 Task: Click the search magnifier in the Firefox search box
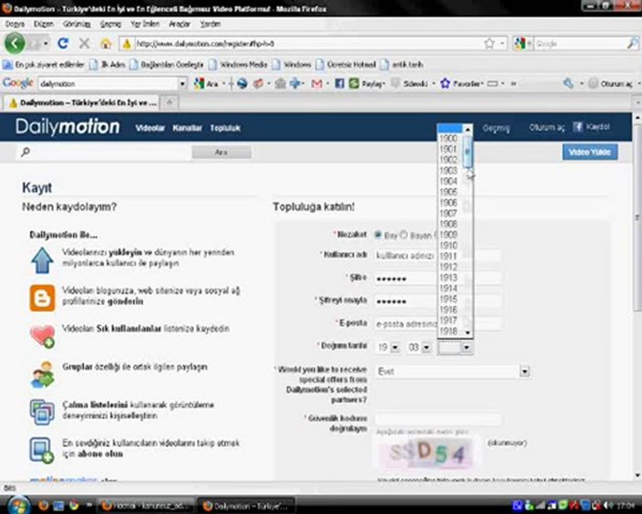[633, 43]
